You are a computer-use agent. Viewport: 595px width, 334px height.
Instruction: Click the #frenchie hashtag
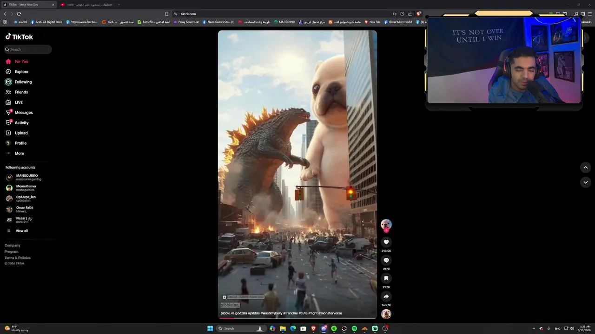coord(290,313)
